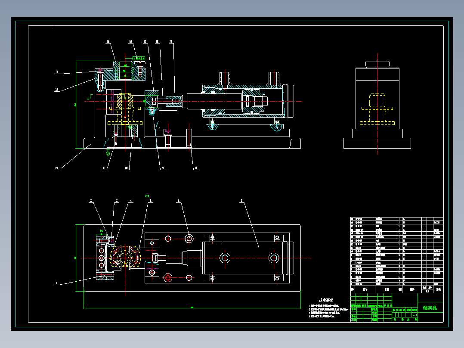Click balloon number 6 in plan view
Image resolution: width=464 pixels, height=348 pixels.
[179, 201]
